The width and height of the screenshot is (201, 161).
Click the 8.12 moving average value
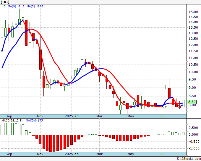point(21,6)
